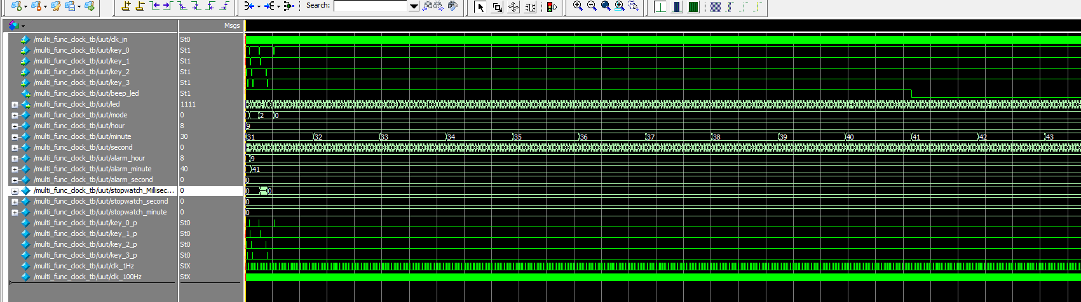Click the Zoom Full icon

606,6
